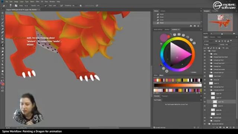The width and height of the screenshot is (238, 134).
Task: Select the Brush tool in left toolbar
Action: [x=3, y=36]
